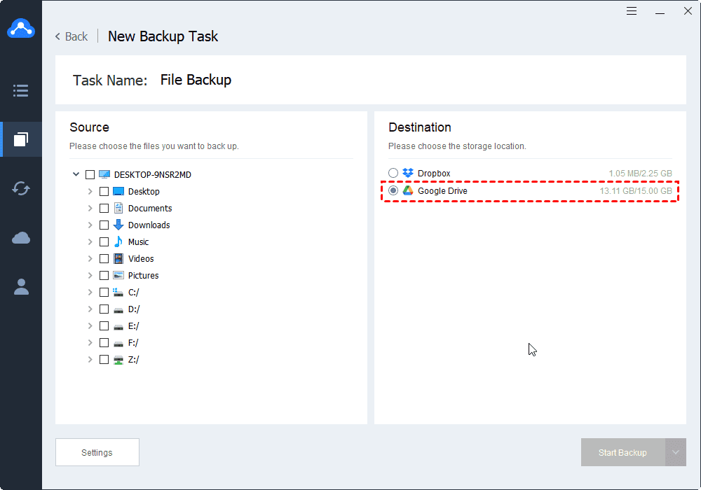Select the backup tasks sidebar icon
Image resolution: width=701 pixels, height=490 pixels.
[21, 139]
